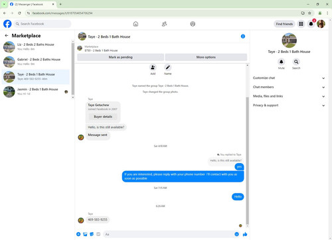Image resolution: width=332 pixels, height=240 pixels.
Task: Click the browser address bar URL
Action: [62, 13]
